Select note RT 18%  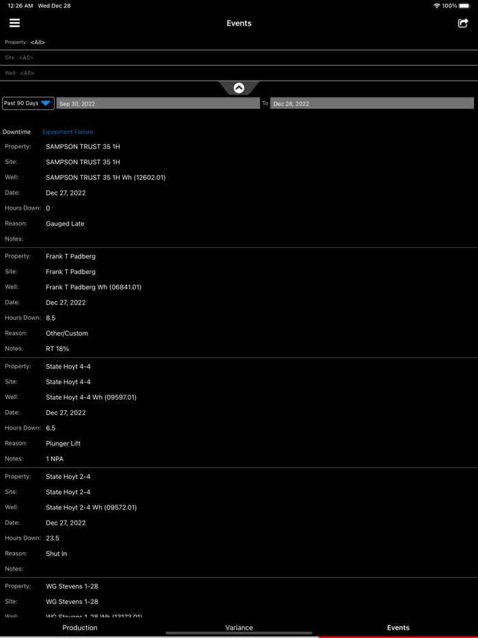pyautogui.click(x=57, y=348)
